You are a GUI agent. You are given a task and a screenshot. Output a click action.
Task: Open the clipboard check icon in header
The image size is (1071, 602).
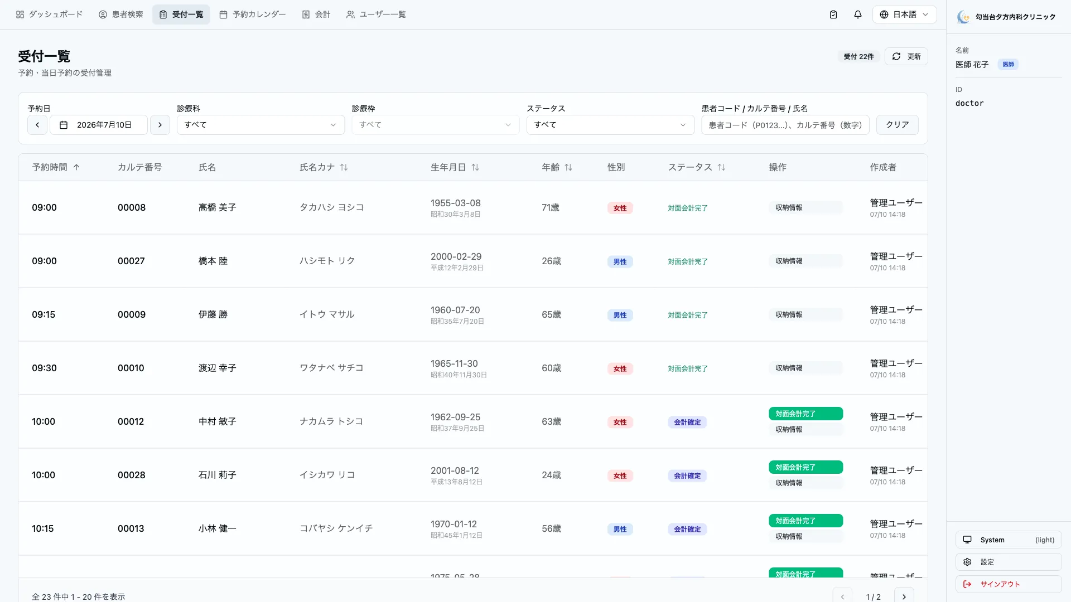[833, 14]
